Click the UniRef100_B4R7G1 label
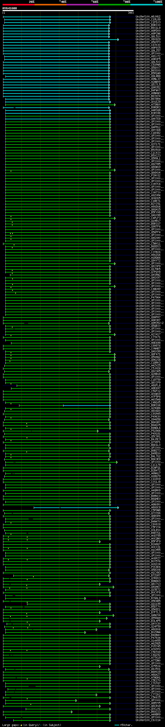 coord(148,533)
